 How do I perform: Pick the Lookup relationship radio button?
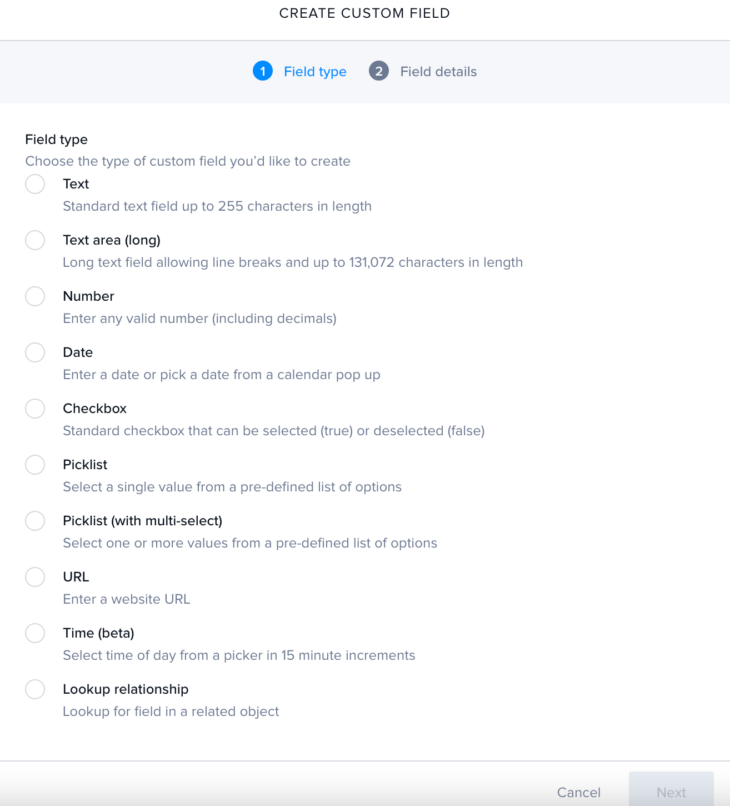pos(35,689)
